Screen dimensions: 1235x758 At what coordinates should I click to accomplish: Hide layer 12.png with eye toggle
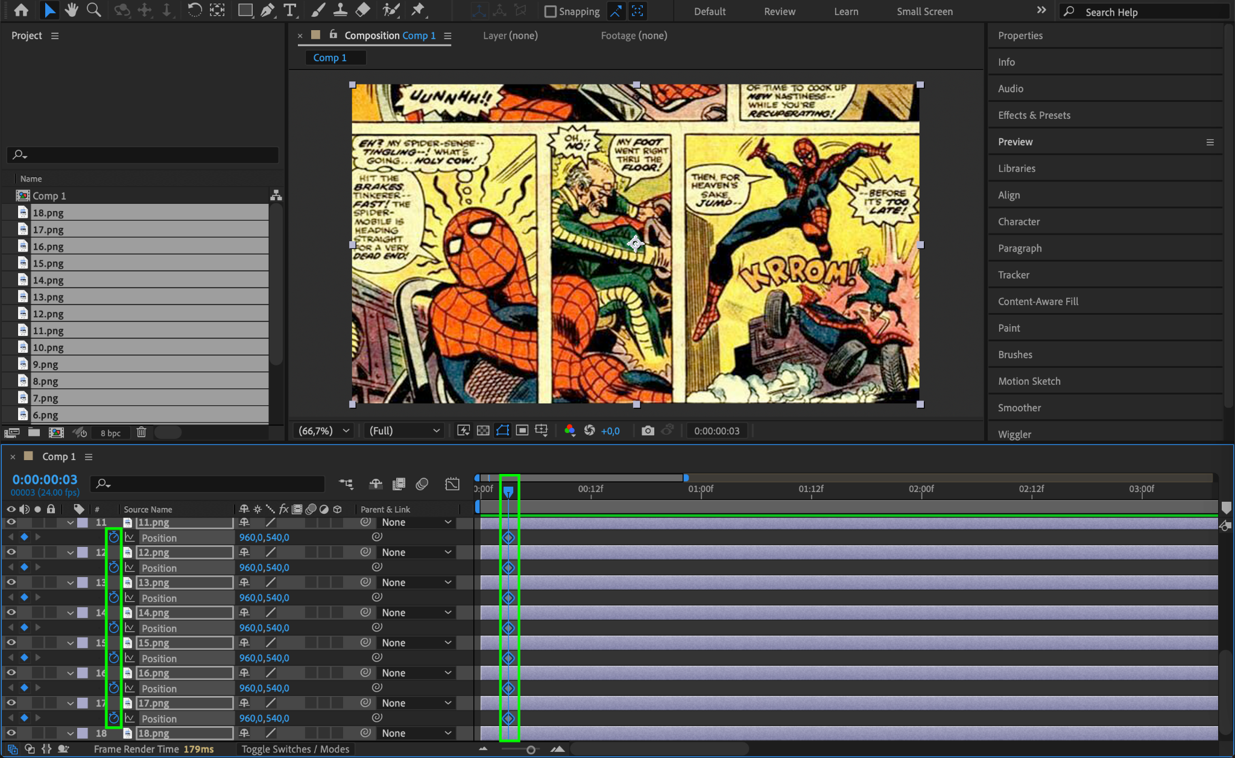[11, 552]
